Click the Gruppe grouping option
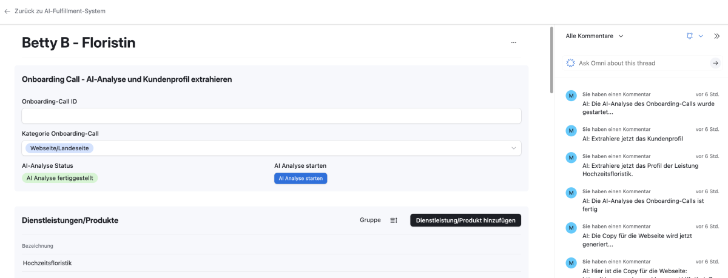Image resolution: width=728 pixels, height=278 pixels. (x=370, y=220)
